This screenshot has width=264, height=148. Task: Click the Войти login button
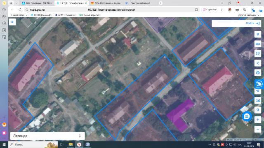coord(253,23)
